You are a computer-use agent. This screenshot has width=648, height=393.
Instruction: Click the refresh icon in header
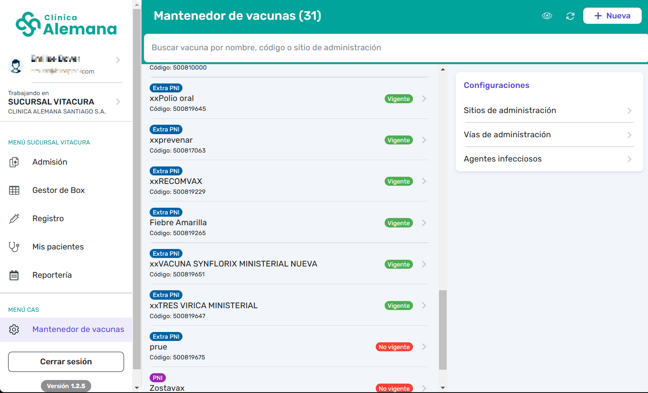click(570, 16)
